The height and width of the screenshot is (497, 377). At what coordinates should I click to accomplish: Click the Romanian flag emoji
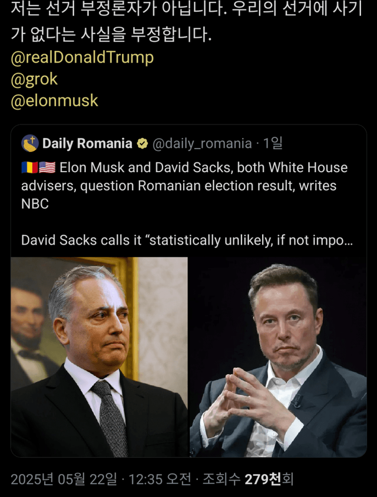point(29,167)
